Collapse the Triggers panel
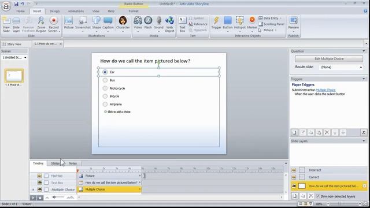Screen dimensions: 370x208 (x=364, y=79)
